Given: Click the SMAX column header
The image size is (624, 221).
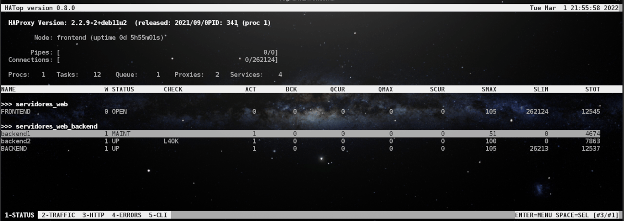Looking at the screenshot, I should [489, 89].
